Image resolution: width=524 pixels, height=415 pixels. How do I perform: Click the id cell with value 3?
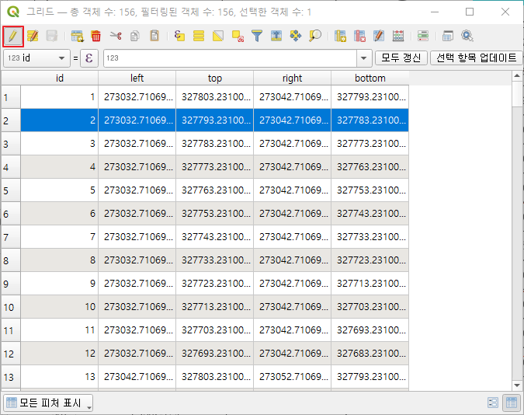tap(60, 144)
